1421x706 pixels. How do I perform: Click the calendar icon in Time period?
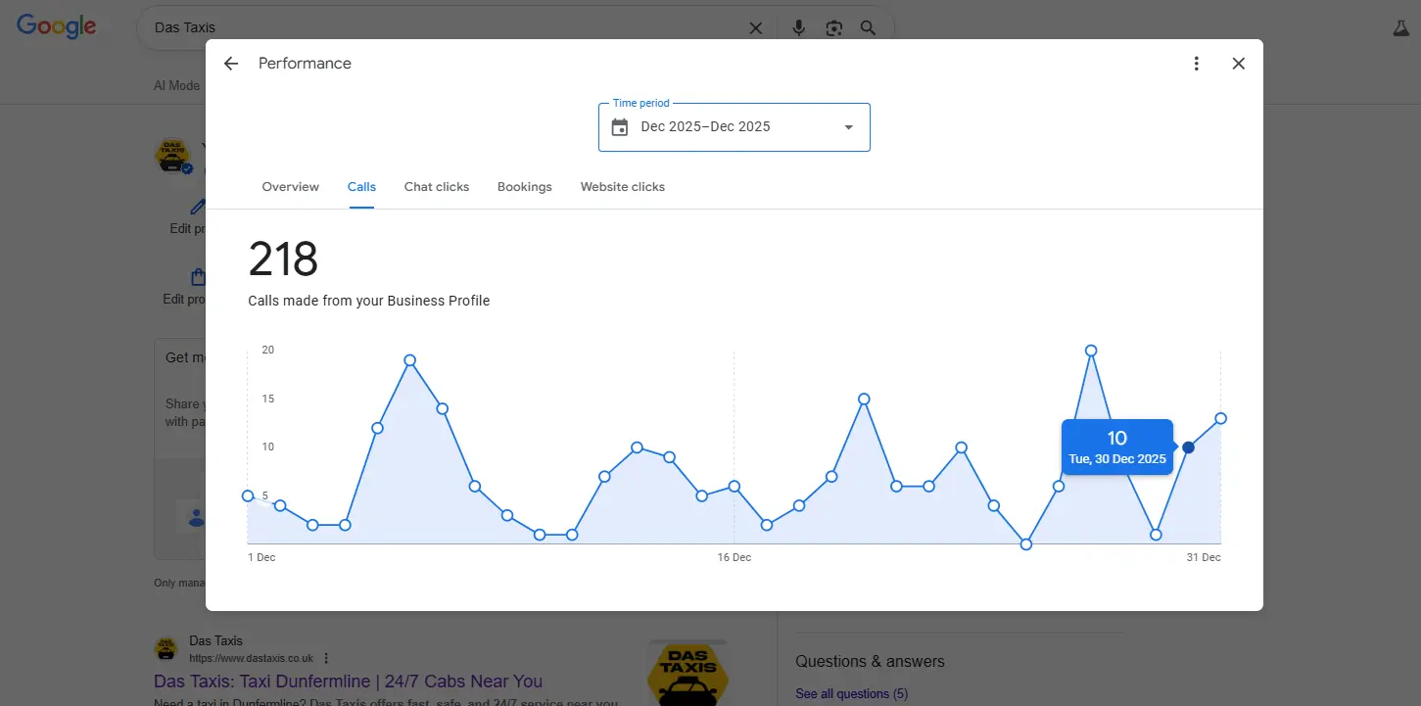click(x=620, y=127)
